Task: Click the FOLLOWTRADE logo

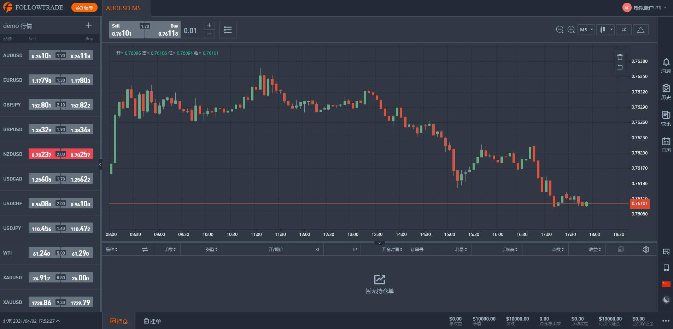Action: [33, 7]
